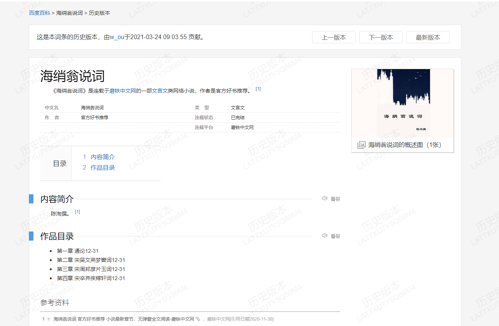499x326 pixels.
Task: Click the 作品目录 section heading
Action: coord(57,236)
